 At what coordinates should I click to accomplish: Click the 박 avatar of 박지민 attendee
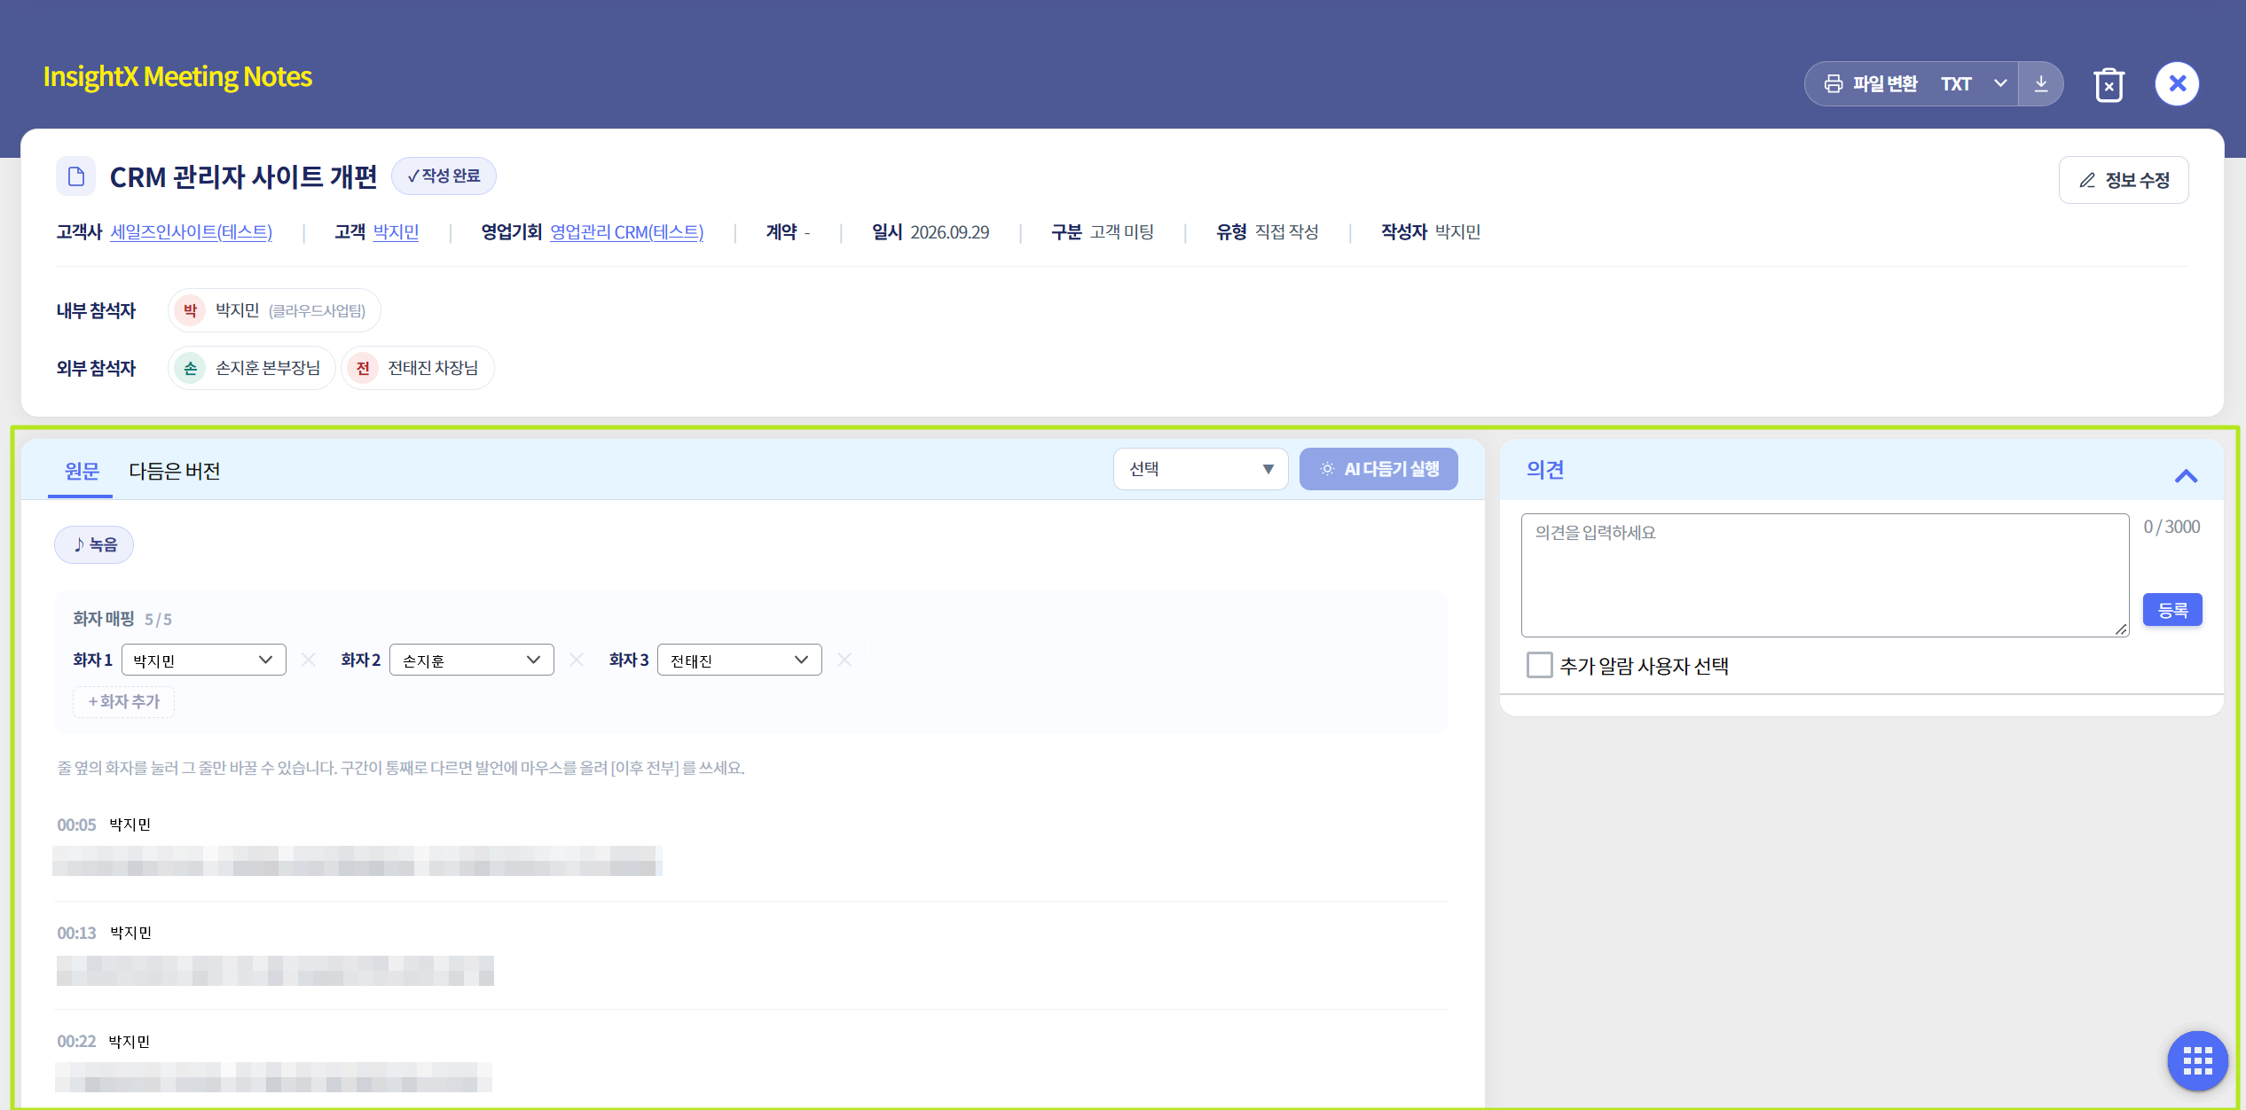tap(190, 310)
